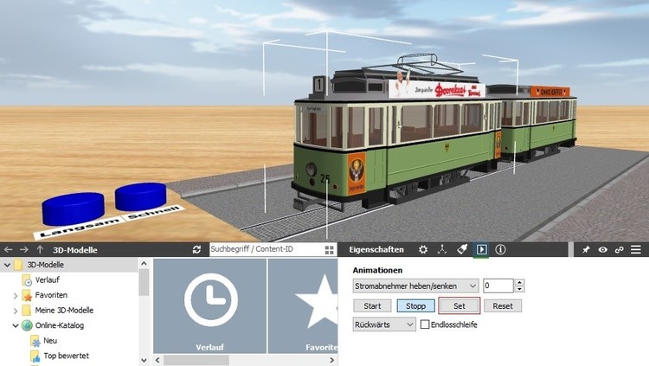Enable the Endlosschleife checkbox
This screenshot has height=366, width=649.
[x=425, y=324]
